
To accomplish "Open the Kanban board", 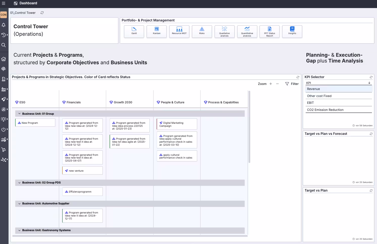I will tap(156, 31).
